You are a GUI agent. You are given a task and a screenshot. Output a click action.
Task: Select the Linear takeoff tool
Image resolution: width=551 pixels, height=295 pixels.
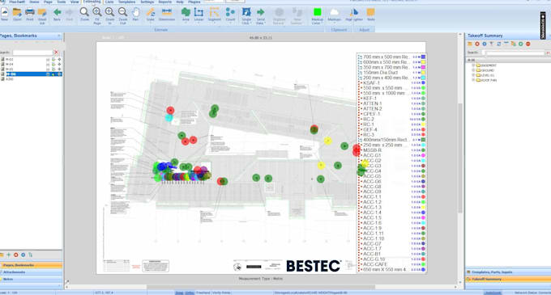pyautogui.click(x=199, y=13)
